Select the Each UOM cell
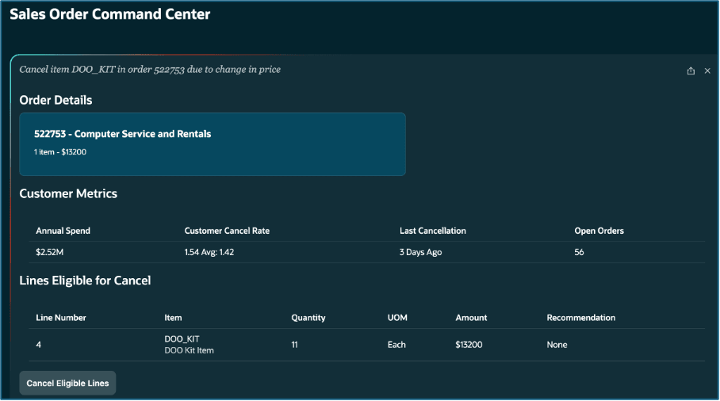 point(396,345)
